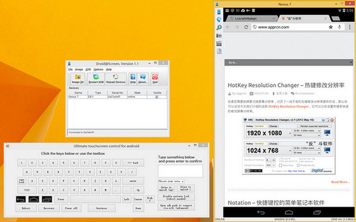This screenshot has width=356, height=222.
Task: Click black back-arrow key in touchscreen control window
Action: [x=21, y=199]
